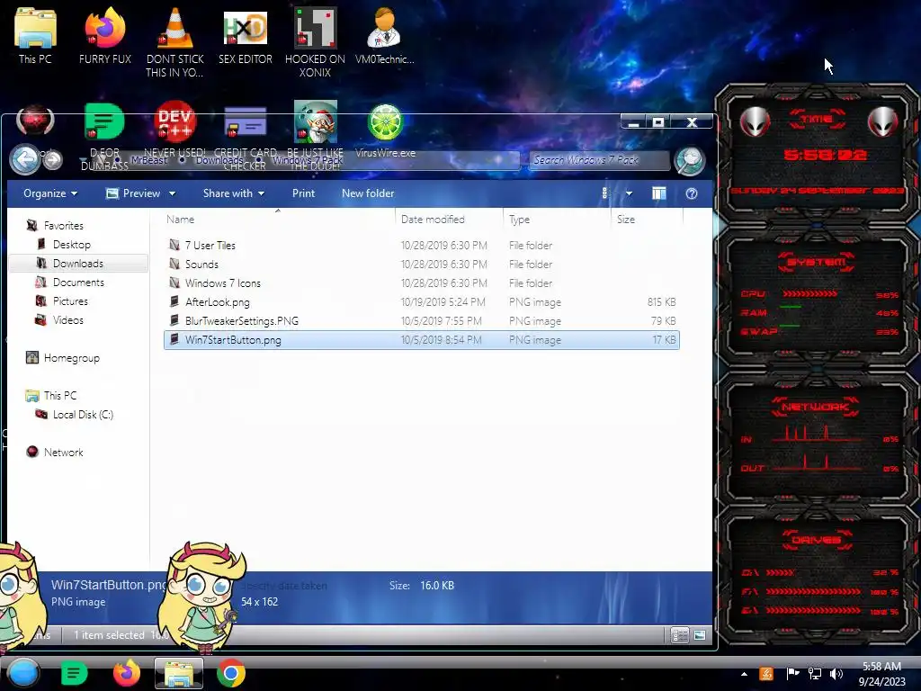Switch to details view via status bar icon

click(x=680, y=634)
